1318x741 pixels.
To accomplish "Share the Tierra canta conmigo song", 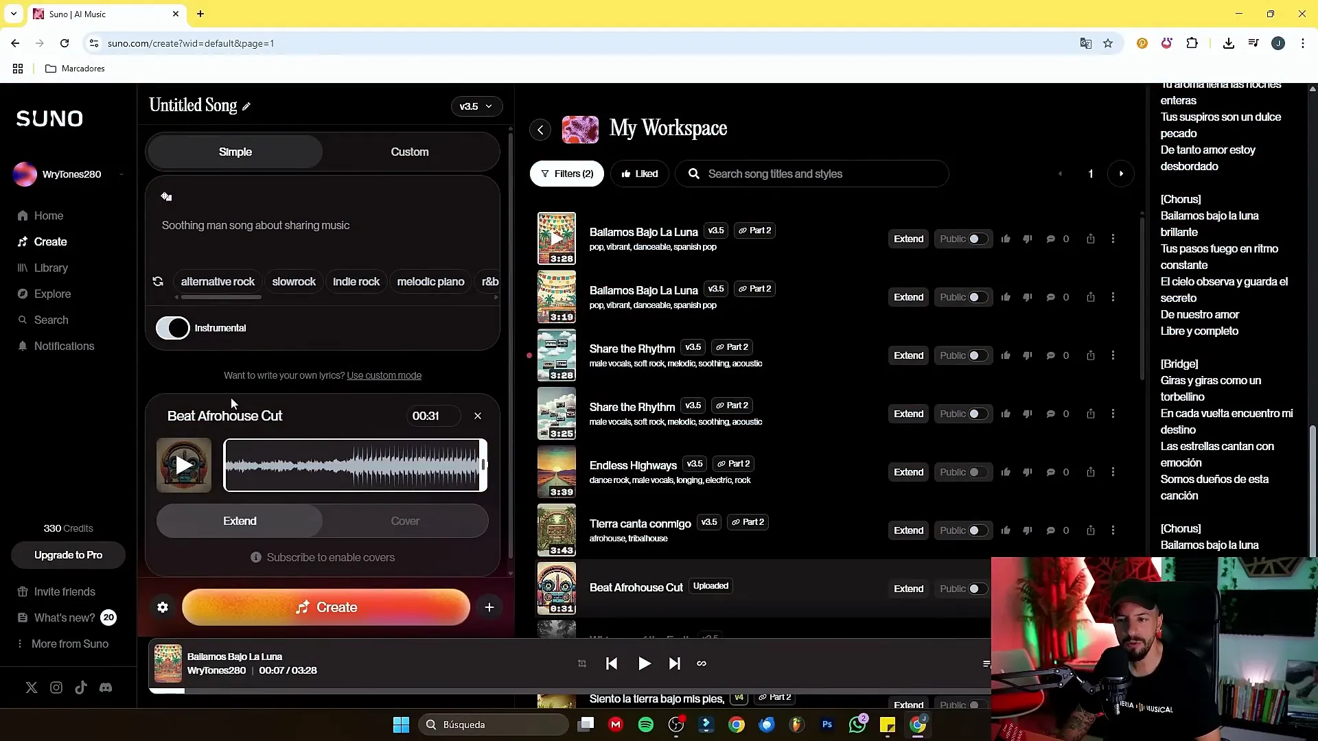I will click(x=1091, y=530).
